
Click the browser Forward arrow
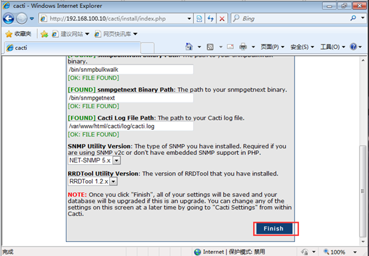point(22,19)
